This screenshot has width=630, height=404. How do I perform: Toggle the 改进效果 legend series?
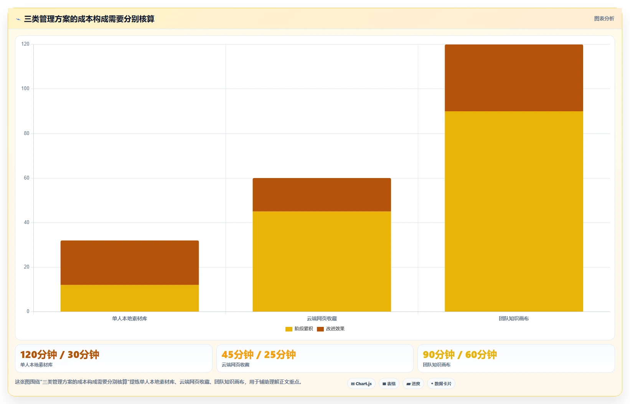pyautogui.click(x=331, y=329)
